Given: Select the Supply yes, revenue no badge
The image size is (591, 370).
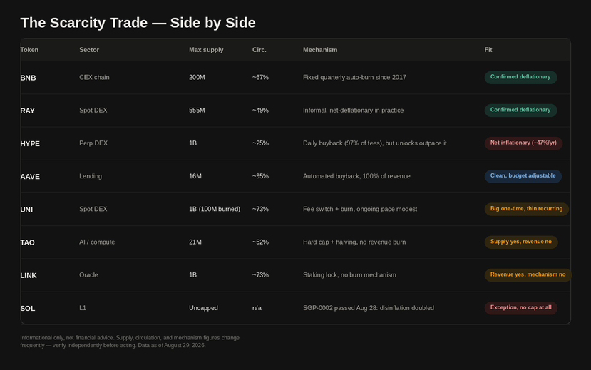Looking at the screenshot, I should tap(521, 242).
